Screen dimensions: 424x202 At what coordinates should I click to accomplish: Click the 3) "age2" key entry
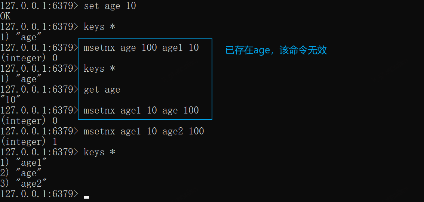24,184
